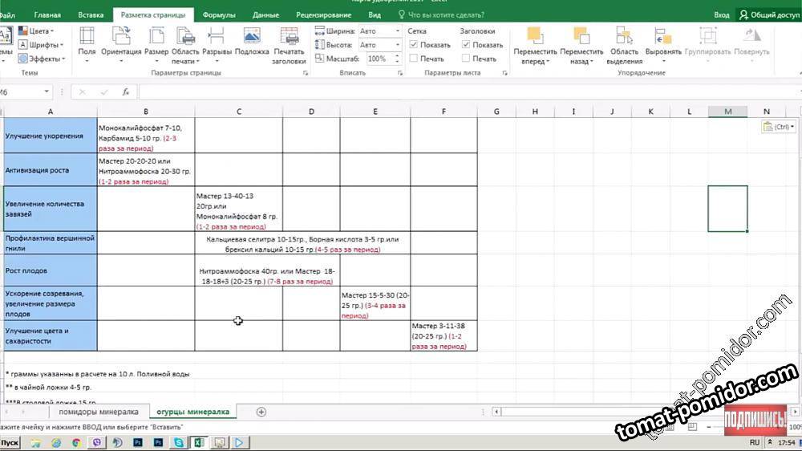Click the add new sheet plus icon
Viewport: 802px width, 451px height.
(x=261, y=412)
